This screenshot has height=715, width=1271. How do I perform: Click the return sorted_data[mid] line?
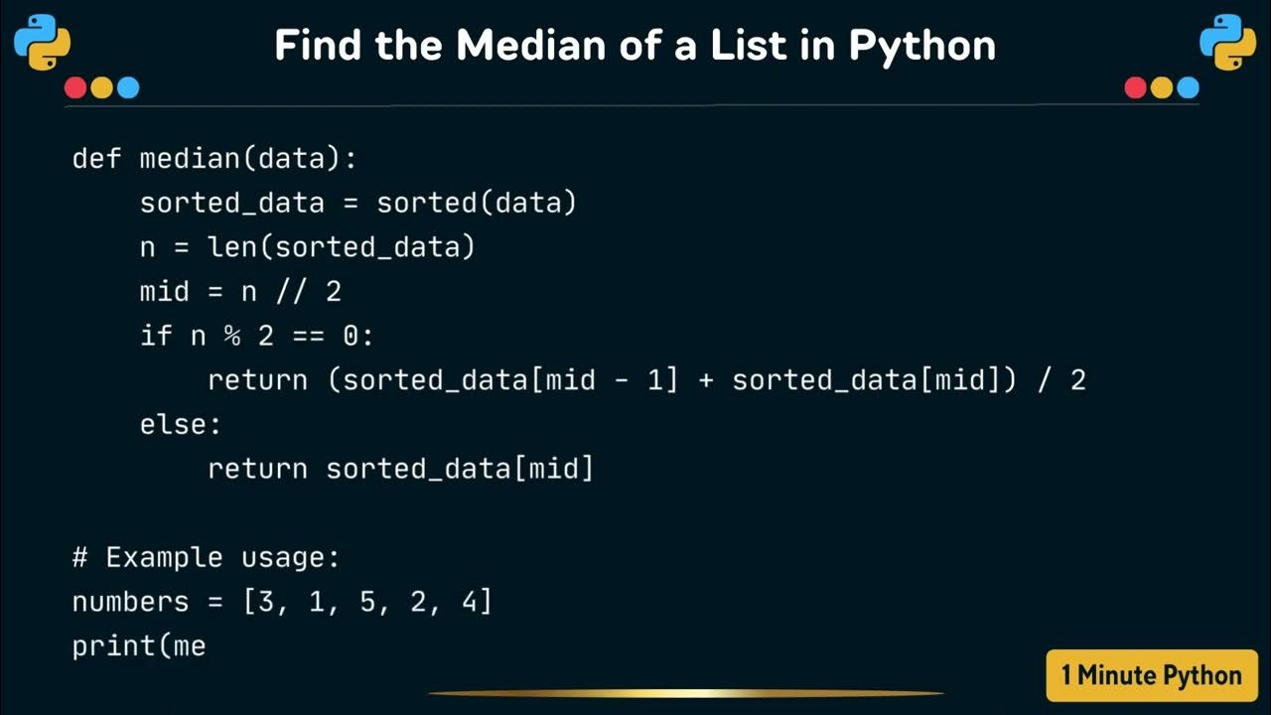click(x=400, y=469)
